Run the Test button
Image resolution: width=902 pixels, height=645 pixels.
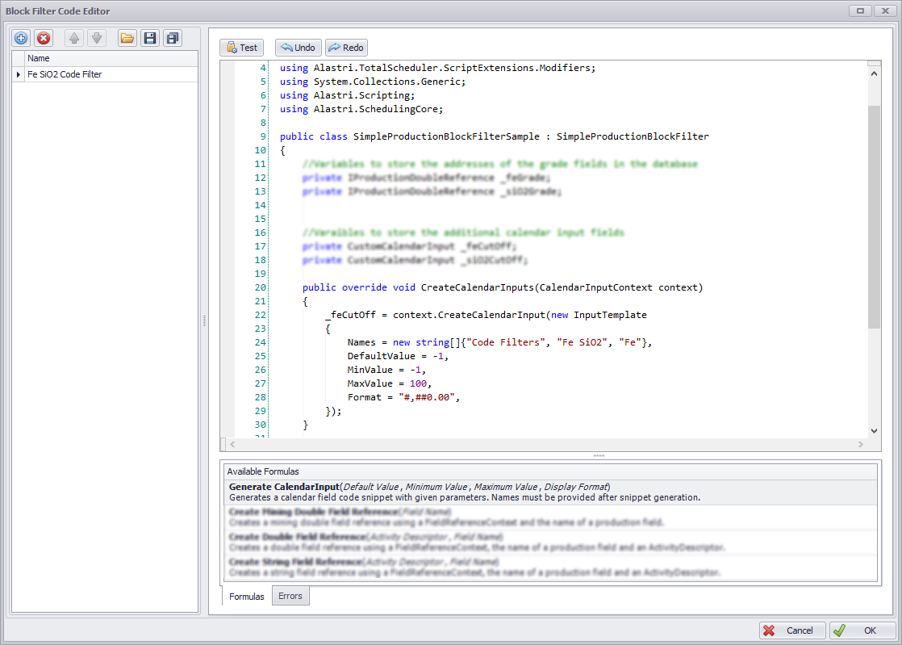click(241, 48)
